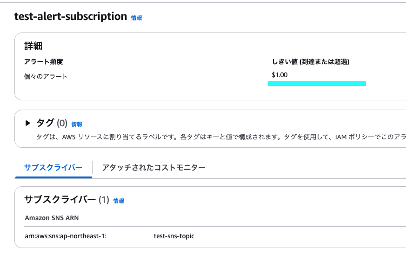406x255 pixels.
Task: Click the cyan highlight bar under threshold
Action: [317, 84]
